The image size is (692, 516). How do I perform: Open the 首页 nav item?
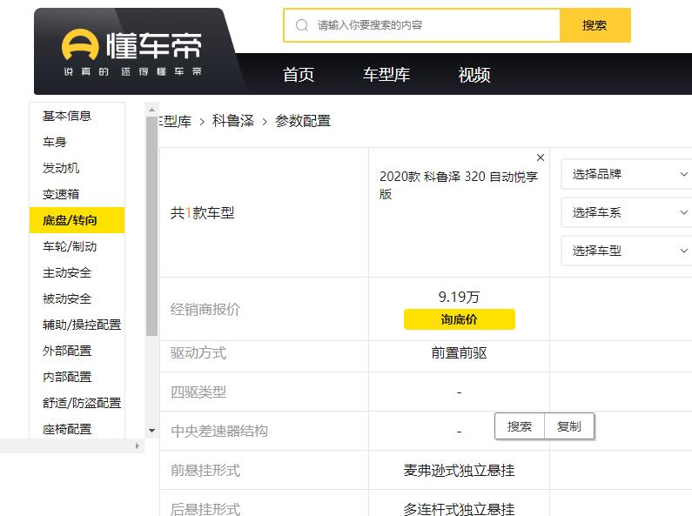(299, 75)
